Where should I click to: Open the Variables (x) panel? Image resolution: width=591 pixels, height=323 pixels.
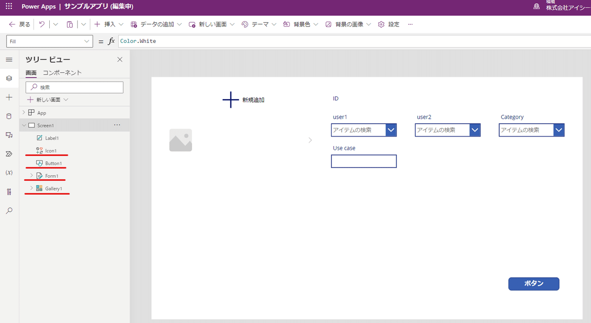[8, 172]
